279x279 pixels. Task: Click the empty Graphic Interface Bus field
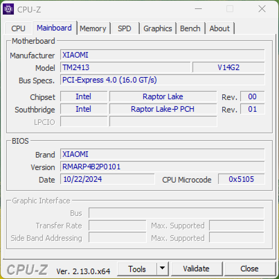coord(176,213)
